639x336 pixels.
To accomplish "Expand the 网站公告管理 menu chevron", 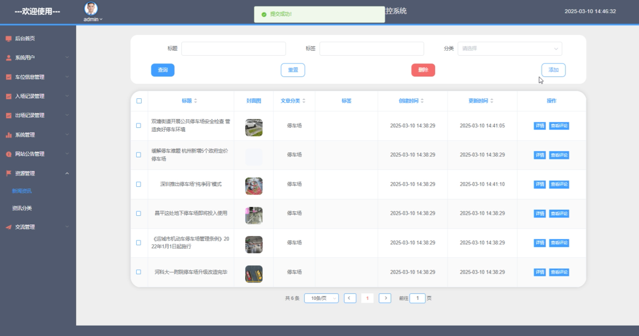I will click(x=67, y=154).
